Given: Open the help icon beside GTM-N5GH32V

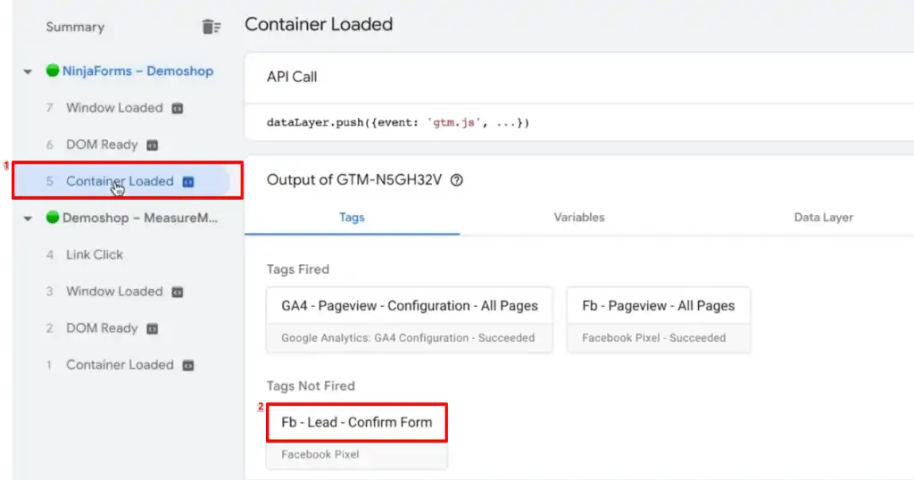Looking at the screenshot, I should tap(456, 180).
